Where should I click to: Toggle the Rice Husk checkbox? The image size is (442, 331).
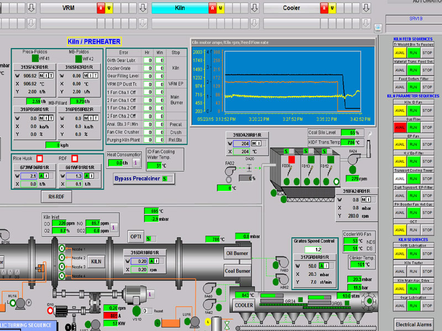(40, 159)
